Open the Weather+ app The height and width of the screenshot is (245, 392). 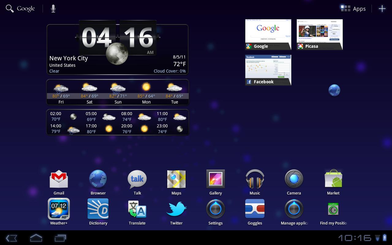59,212
